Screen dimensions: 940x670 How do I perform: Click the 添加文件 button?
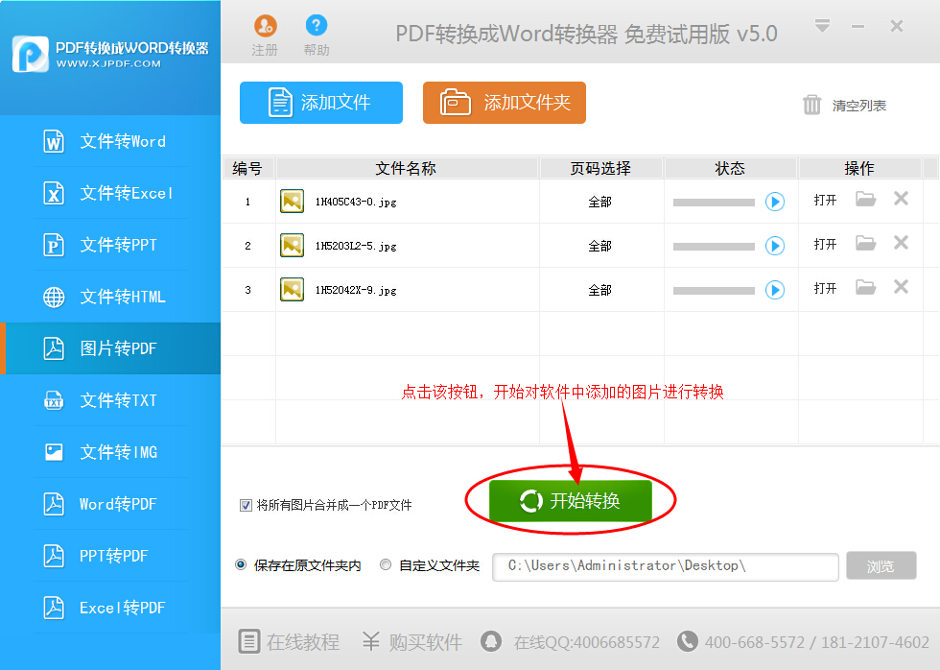(x=321, y=103)
